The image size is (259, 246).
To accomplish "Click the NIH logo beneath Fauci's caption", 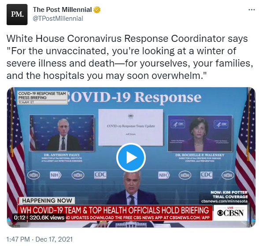I will pyautogui.click(x=55, y=175).
